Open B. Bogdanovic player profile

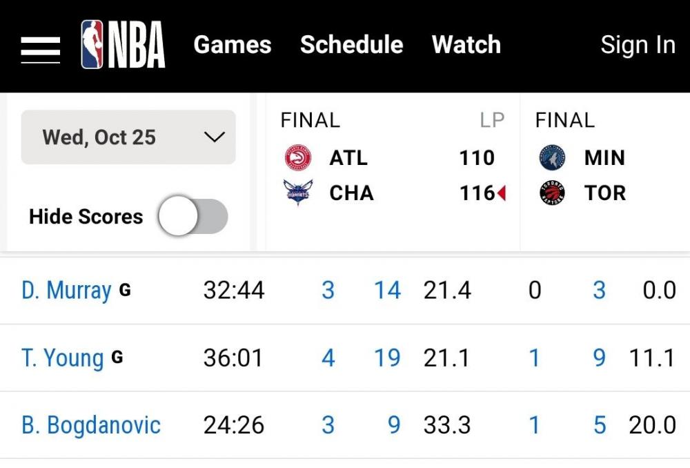[91, 425]
